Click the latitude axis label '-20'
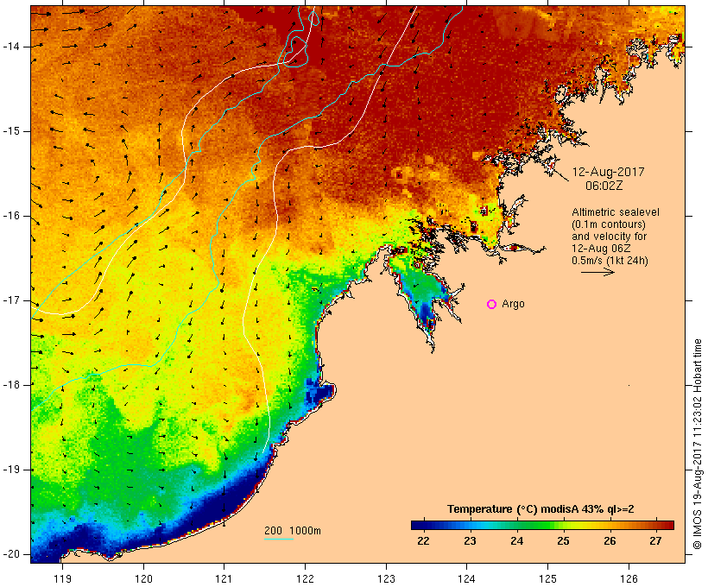This screenshot has height=587, width=708. (x=11, y=554)
